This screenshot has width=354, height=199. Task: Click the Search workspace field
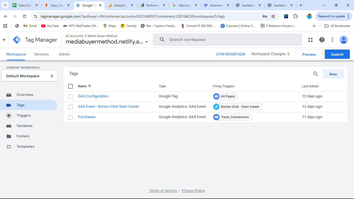(x=228, y=40)
